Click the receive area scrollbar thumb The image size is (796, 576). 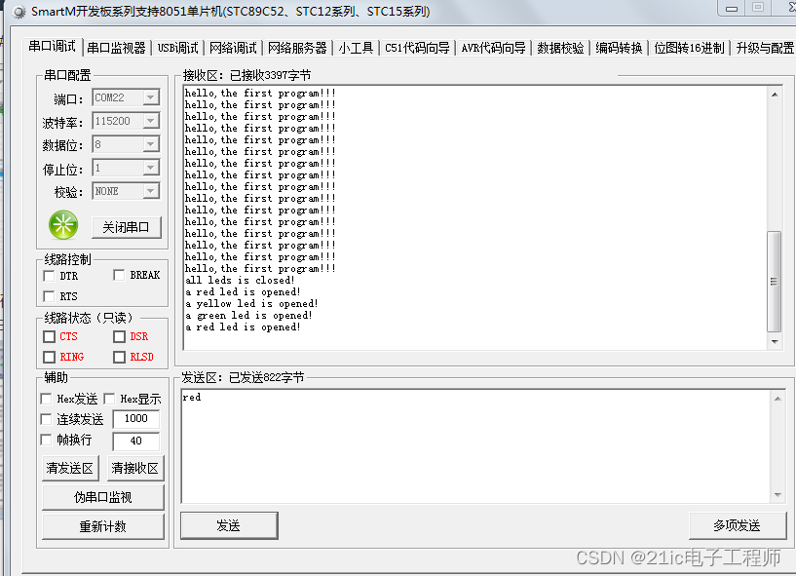click(x=775, y=282)
